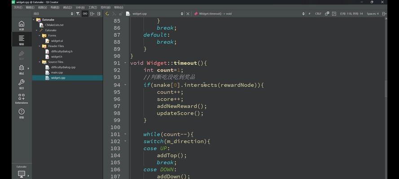Fold the while block at line 101
The width and height of the screenshot is (399, 179).
(x=126, y=134)
